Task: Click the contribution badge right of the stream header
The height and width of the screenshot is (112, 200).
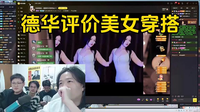Action: click(x=165, y=9)
